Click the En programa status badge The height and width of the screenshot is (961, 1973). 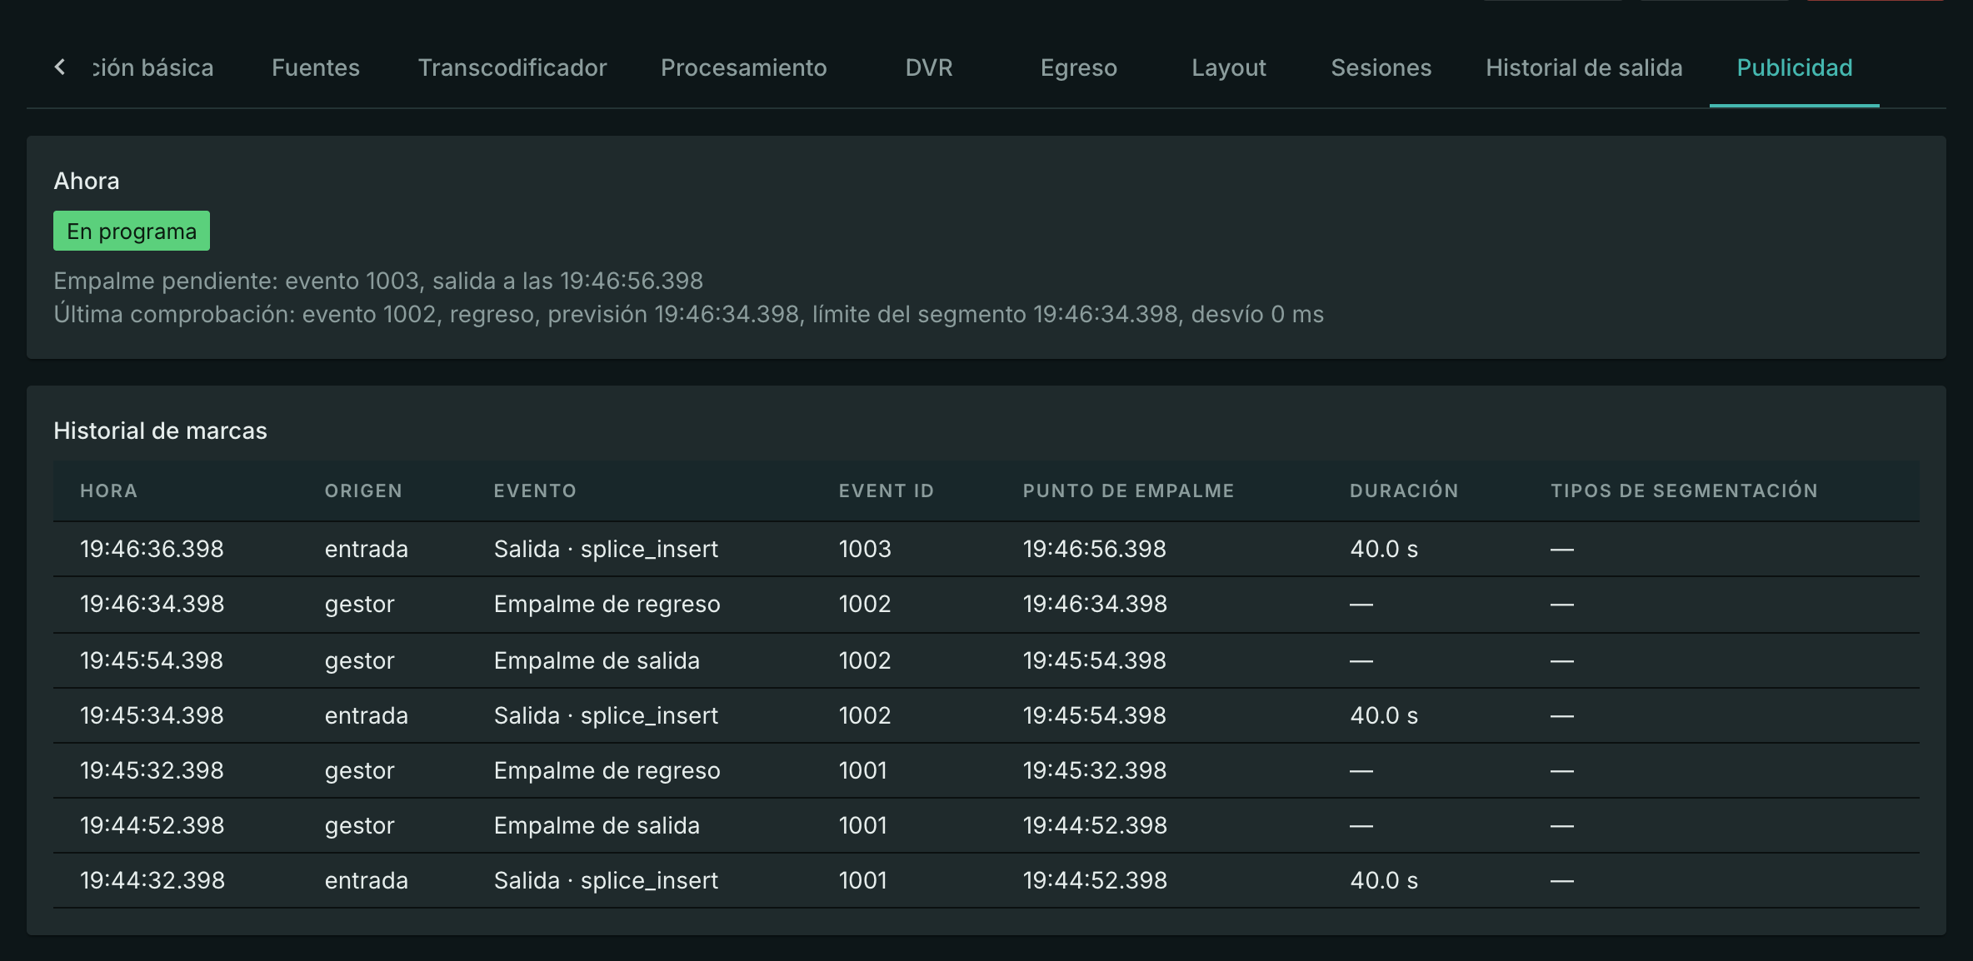pyautogui.click(x=132, y=231)
